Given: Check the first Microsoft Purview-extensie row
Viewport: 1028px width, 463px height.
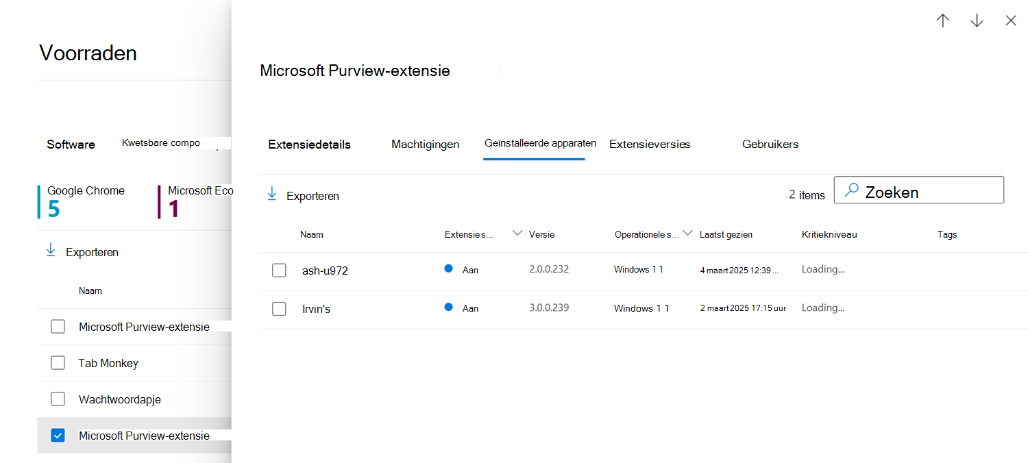Looking at the screenshot, I should tap(58, 327).
